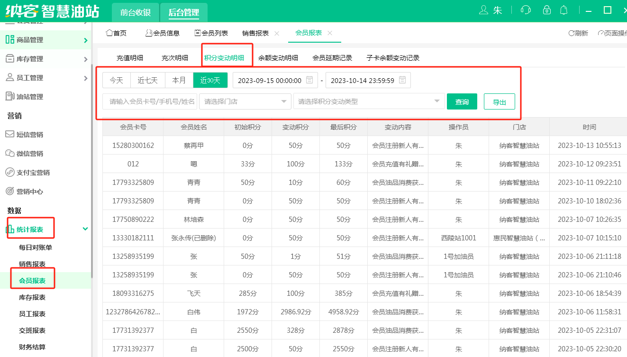Click the customer service headset icon
627x357 pixels.
(525, 10)
